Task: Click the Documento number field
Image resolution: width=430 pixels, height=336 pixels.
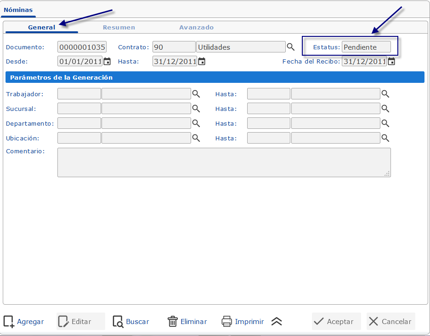Action: click(x=82, y=47)
